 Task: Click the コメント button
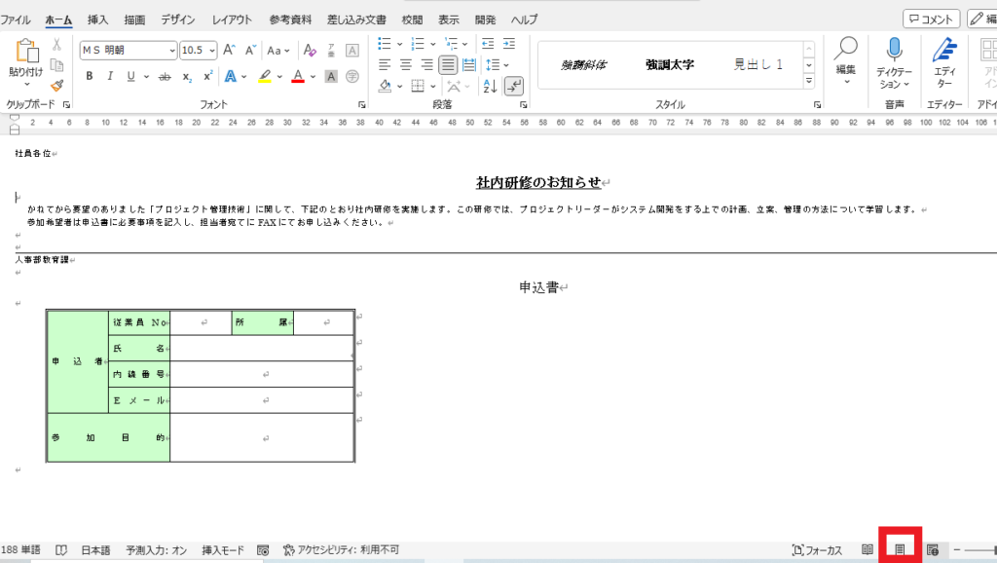tap(932, 19)
